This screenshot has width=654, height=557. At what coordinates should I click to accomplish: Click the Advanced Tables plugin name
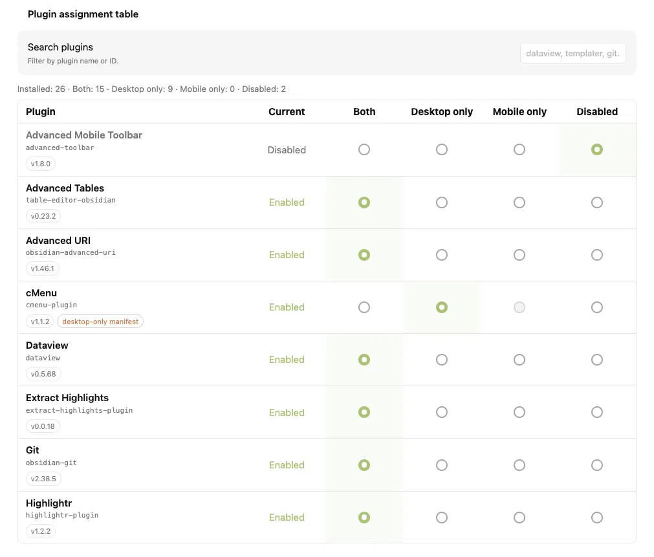pos(65,188)
